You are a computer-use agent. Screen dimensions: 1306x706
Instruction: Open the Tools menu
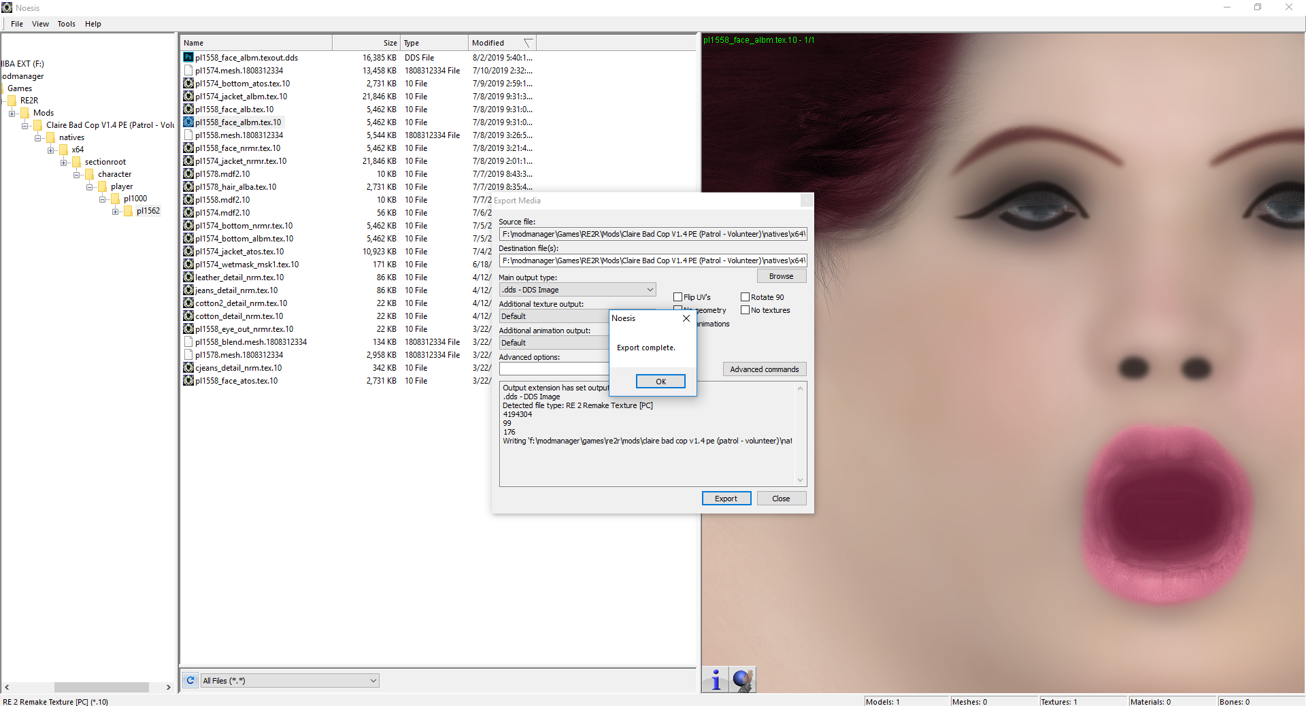(67, 24)
